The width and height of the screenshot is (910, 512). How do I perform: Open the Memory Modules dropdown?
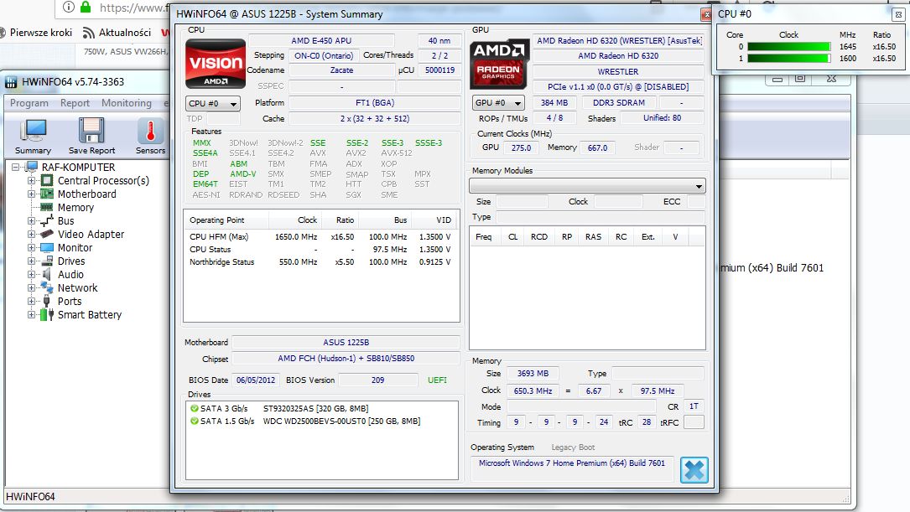[x=587, y=186]
